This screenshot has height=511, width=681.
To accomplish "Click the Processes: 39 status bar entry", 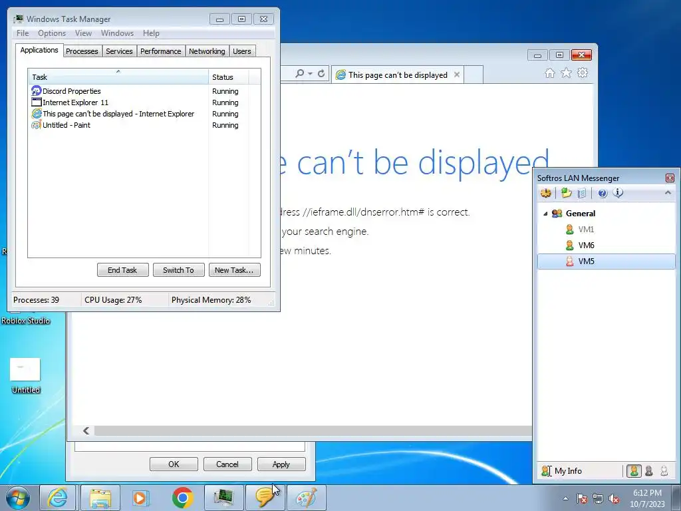I will pyautogui.click(x=36, y=300).
